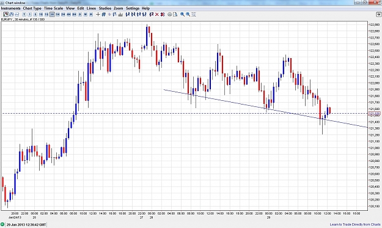This screenshot has height=228, width=382.
Task: Click the button at the toolbar's right end
Action: pyautogui.click(x=378, y=15)
